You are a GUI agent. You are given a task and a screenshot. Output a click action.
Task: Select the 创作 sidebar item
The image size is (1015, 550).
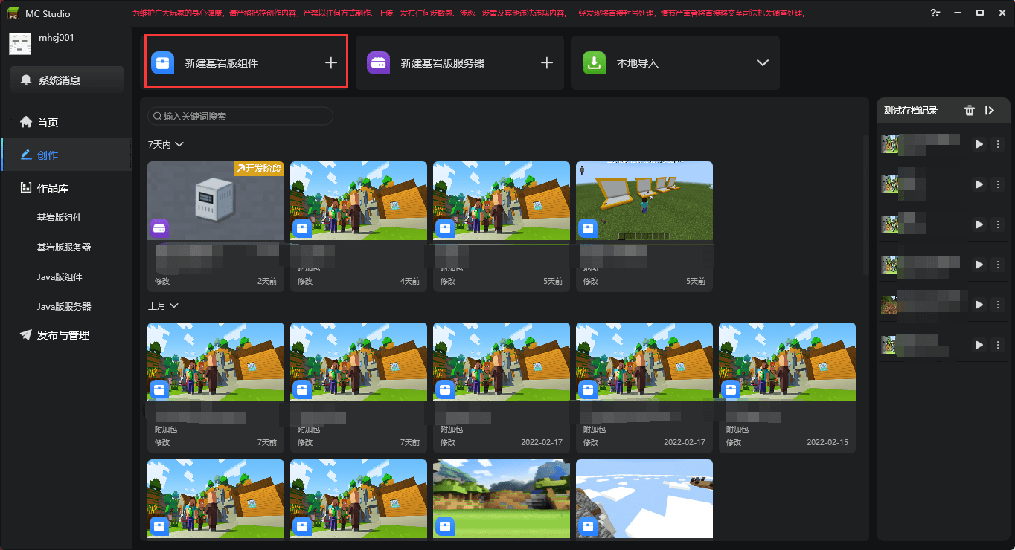point(67,155)
